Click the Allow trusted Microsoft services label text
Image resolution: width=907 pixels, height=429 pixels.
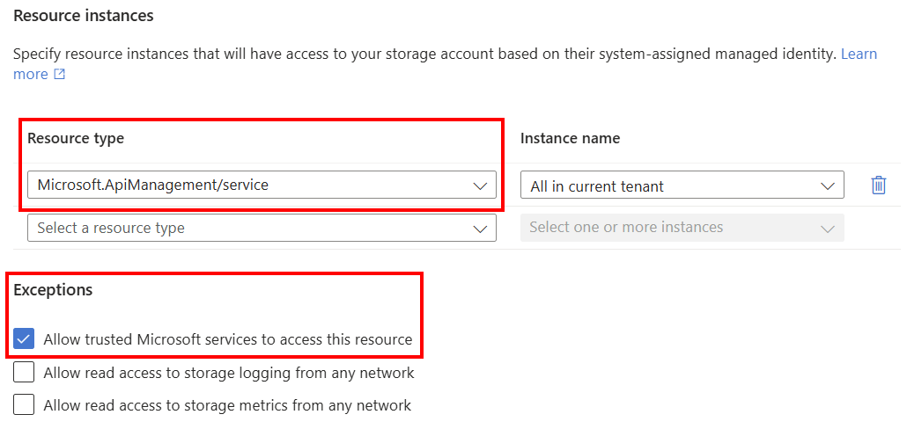click(x=227, y=339)
